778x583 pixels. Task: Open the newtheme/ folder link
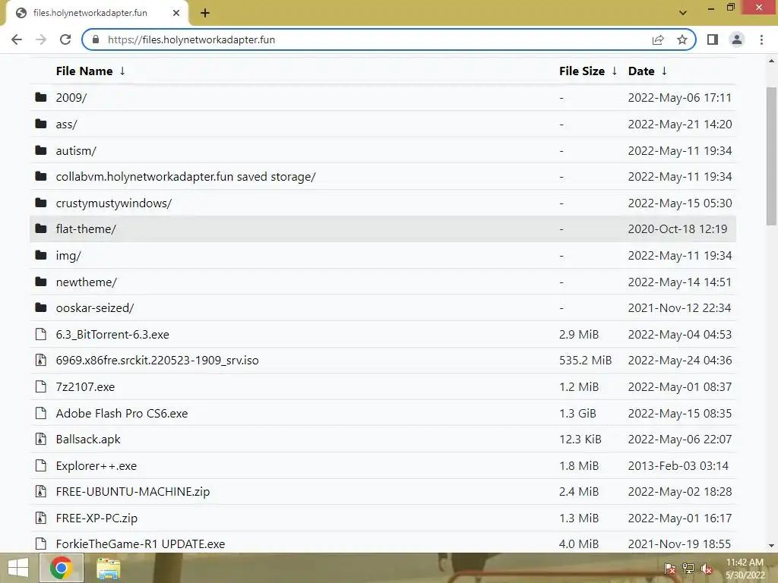coord(87,282)
